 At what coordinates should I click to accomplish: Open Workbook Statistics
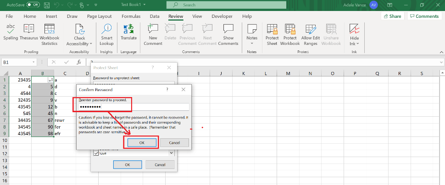50,34
